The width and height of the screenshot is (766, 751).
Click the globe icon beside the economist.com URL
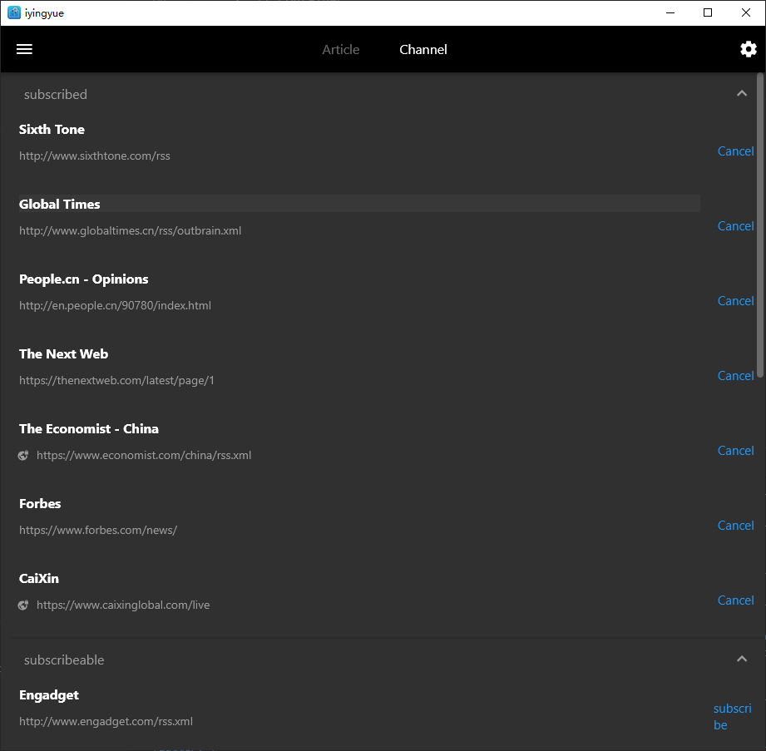pyautogui.click(x=23, y=456)
